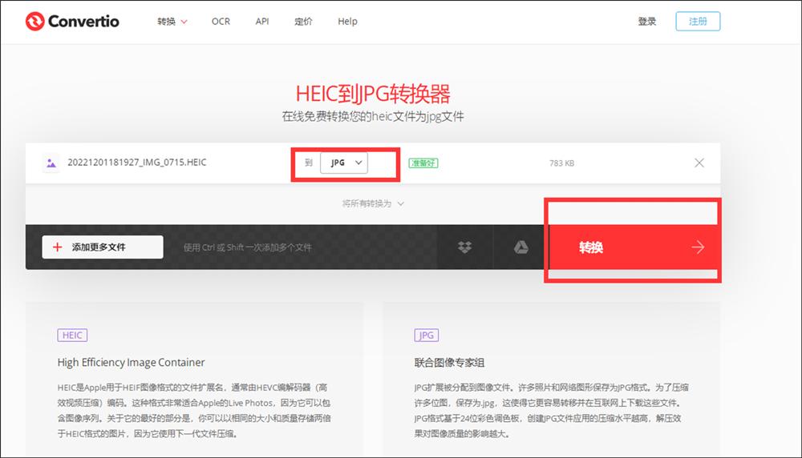Click the Ctrl or Shift hint text
802x458 pixels.
click(x=248, y=247)
